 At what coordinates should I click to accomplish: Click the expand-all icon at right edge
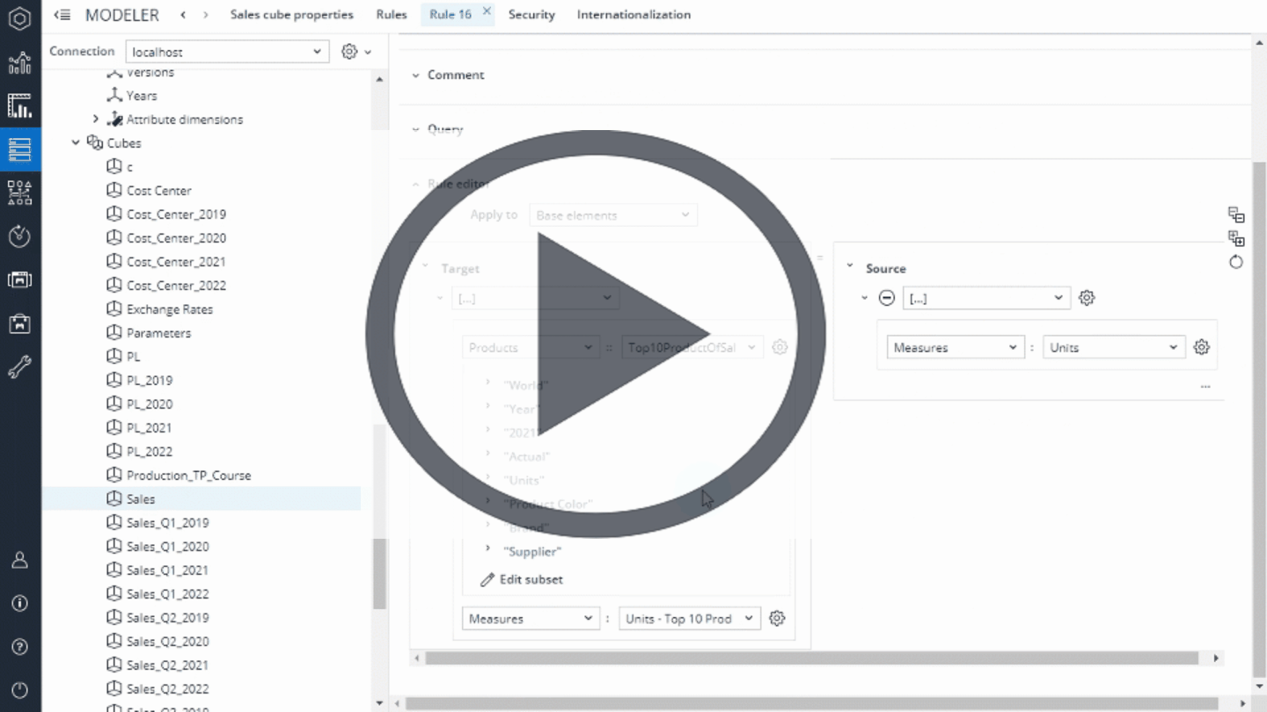1236,238
